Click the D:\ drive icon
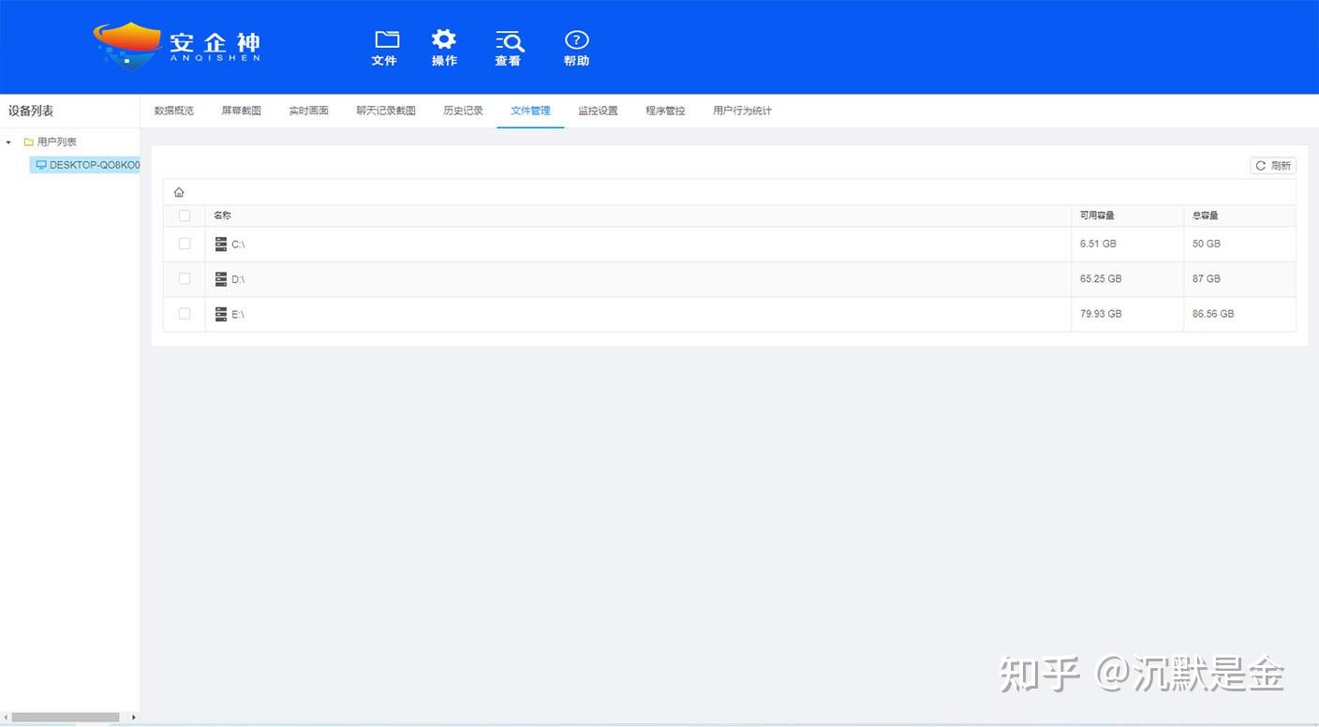1319x727 pixels. (x=221, y=279)
